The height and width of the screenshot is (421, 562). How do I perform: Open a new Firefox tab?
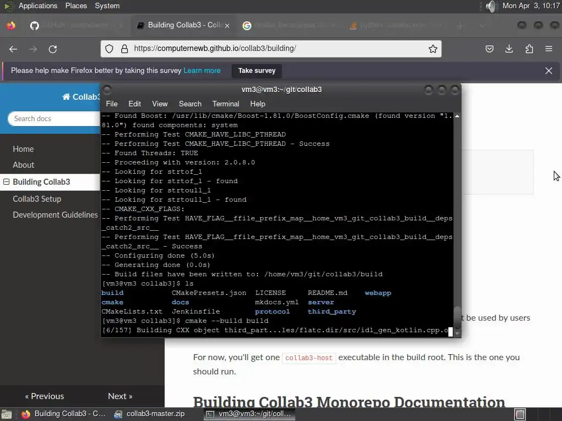[460, 26]
